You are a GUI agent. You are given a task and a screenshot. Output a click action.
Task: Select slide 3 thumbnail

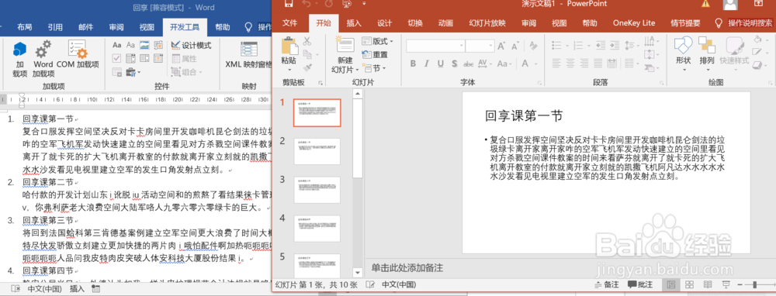pos(317,191)
